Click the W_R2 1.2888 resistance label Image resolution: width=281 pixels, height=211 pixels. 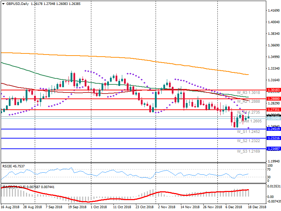coord(248,101)
